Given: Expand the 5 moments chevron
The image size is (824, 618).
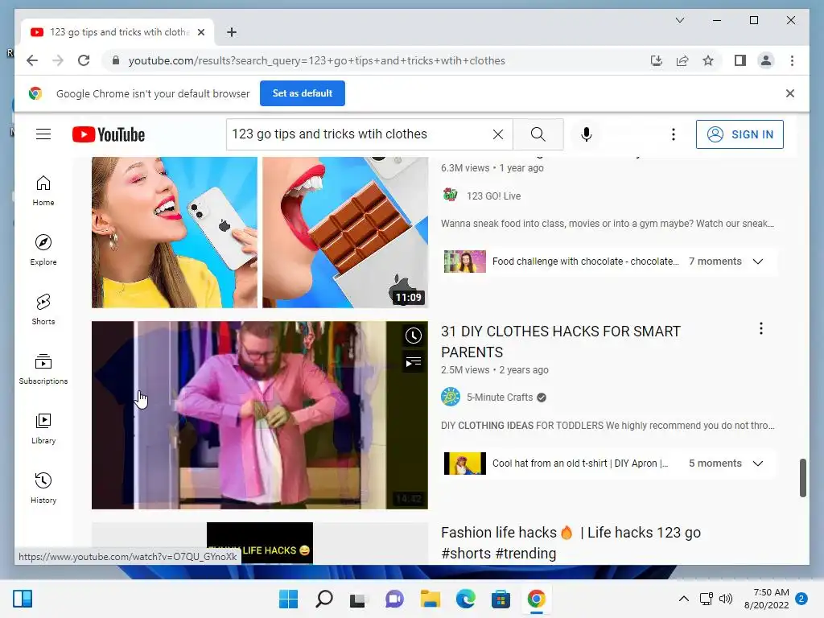Looking at the screenshot, I should pyautogui.click(x=758, y=463).
